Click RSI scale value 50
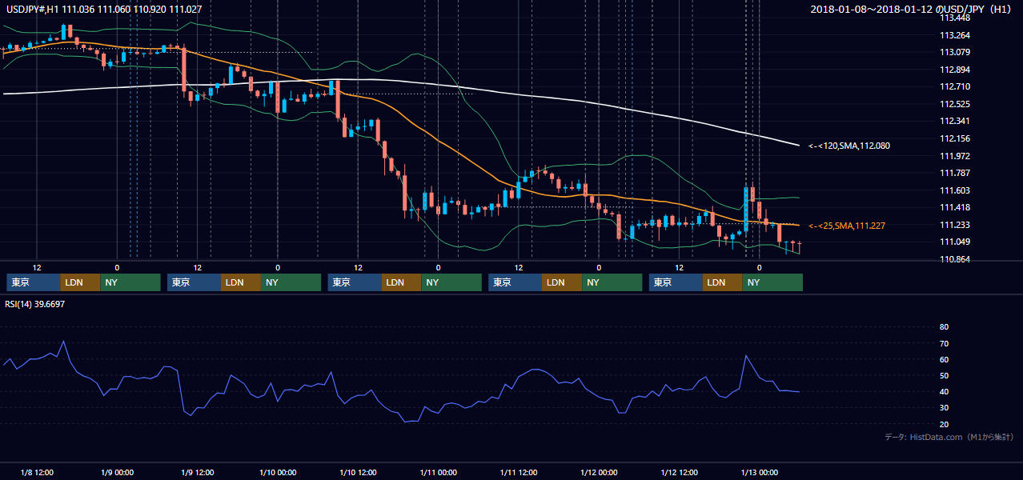 (944, 375)
